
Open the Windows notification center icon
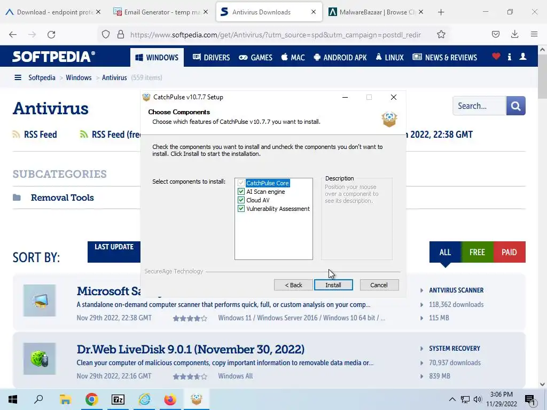pos(530,399)
